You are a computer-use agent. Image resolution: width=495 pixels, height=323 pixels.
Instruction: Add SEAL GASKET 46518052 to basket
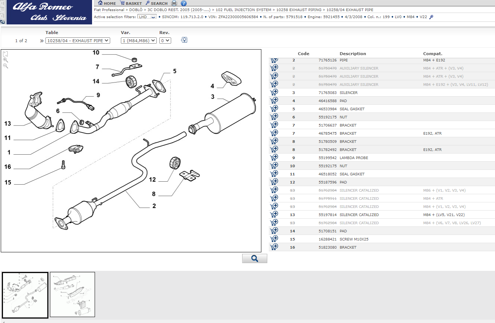click(274, 174)
